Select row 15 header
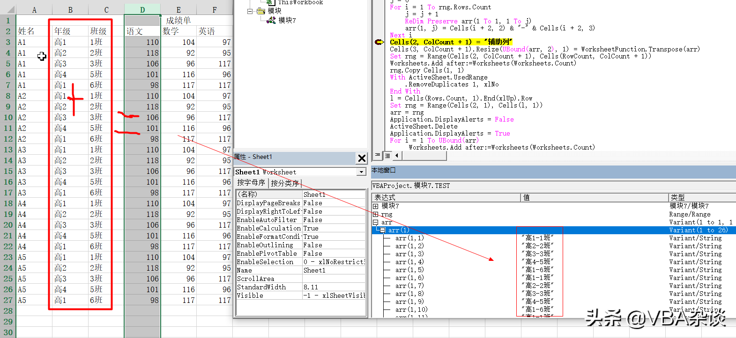736x338 pixels. tap(8, 171)
